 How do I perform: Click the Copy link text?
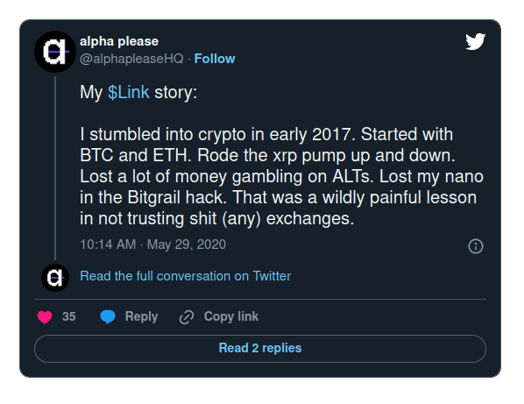point(231,316)
